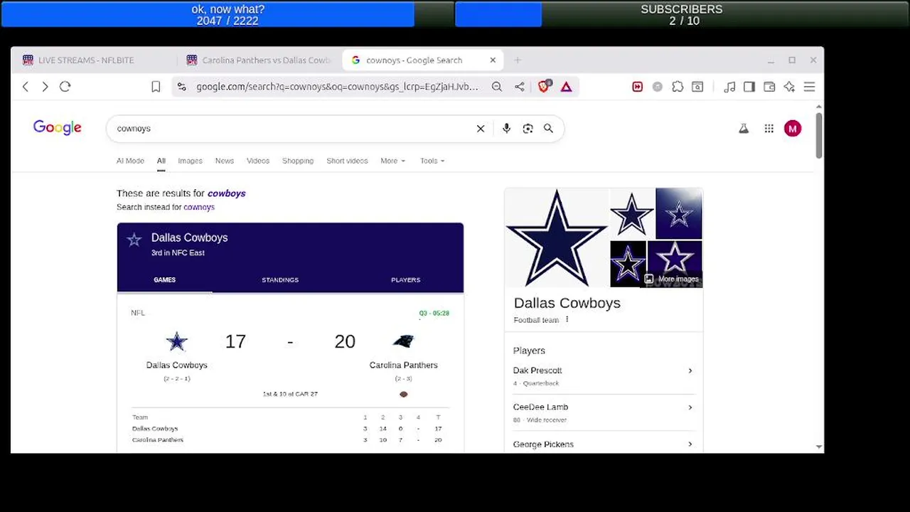
Task: Open the Brave Wallet icon
Action: (769, 87)
